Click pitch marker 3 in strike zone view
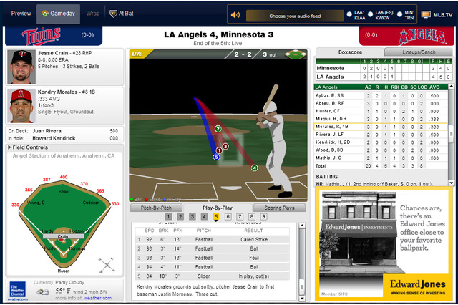 (225, 146)
